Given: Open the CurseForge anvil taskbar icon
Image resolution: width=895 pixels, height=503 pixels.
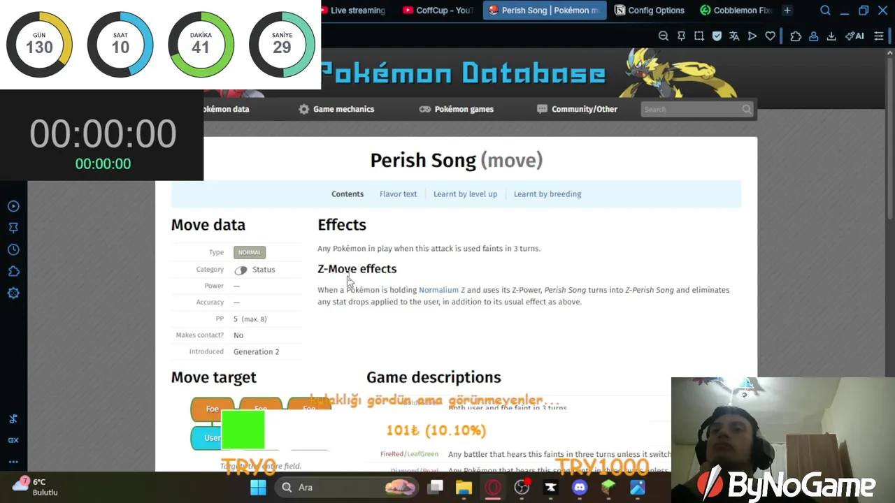Looking at the screenshot, I should [550, 488].
